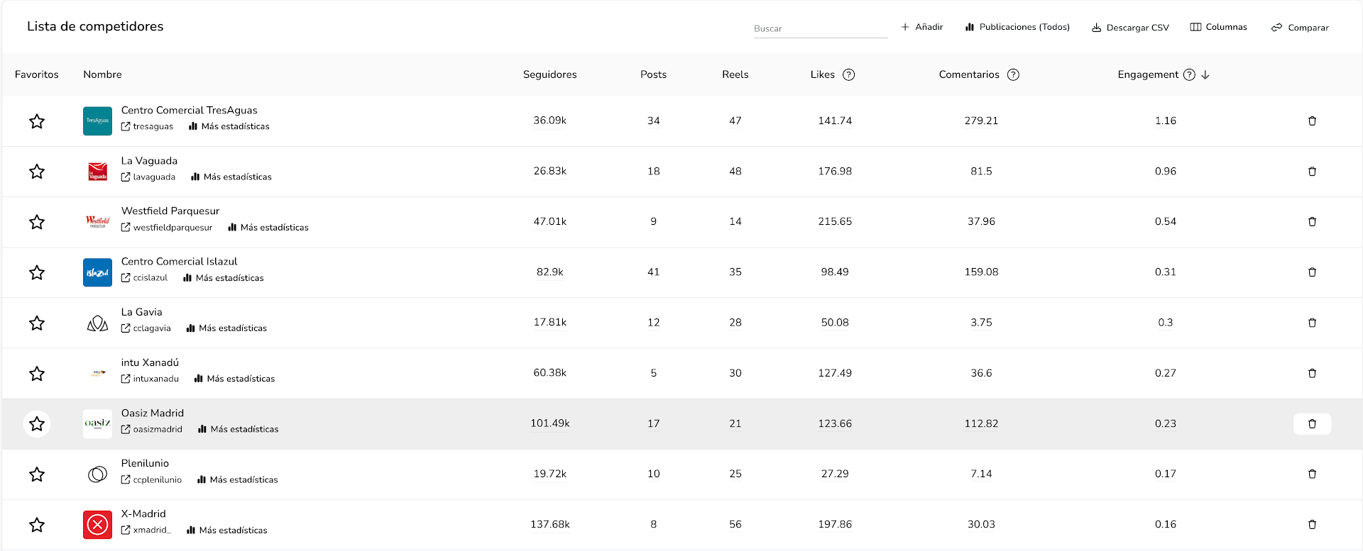Click the Centro Comercial Islazul logo
The height and width of the screenshot is (551, 1363).
97,272
